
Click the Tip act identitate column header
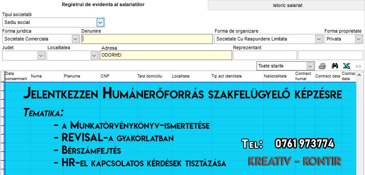(237, 76)
